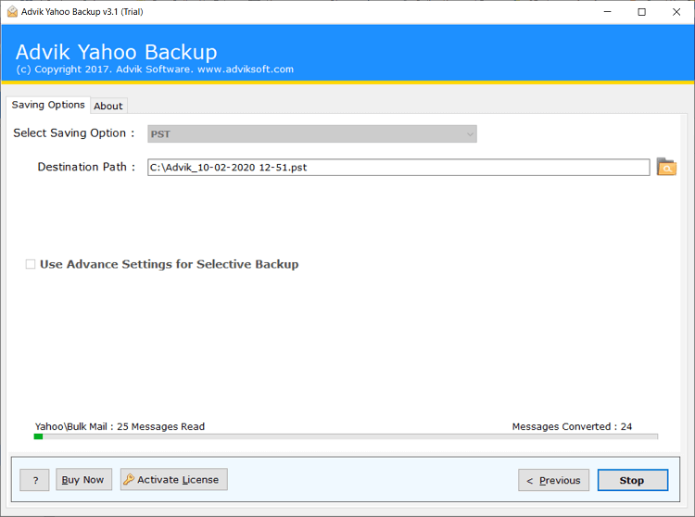
Task: Click the Advik Yahoo Backup banner title
Action: (116, 52)
